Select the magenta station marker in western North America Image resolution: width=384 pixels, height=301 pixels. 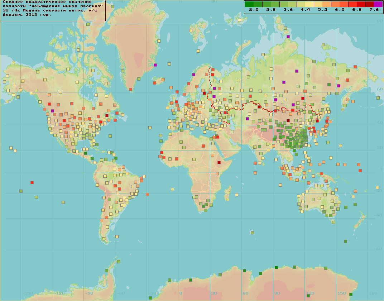52,111
